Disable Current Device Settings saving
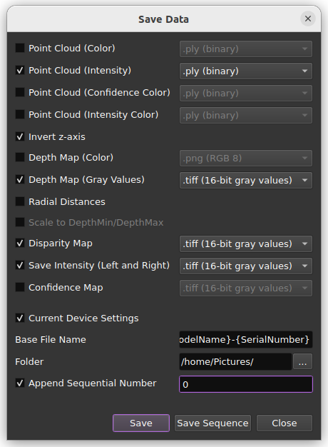Viewport: 328px width, 447px height. coord(20,318)
